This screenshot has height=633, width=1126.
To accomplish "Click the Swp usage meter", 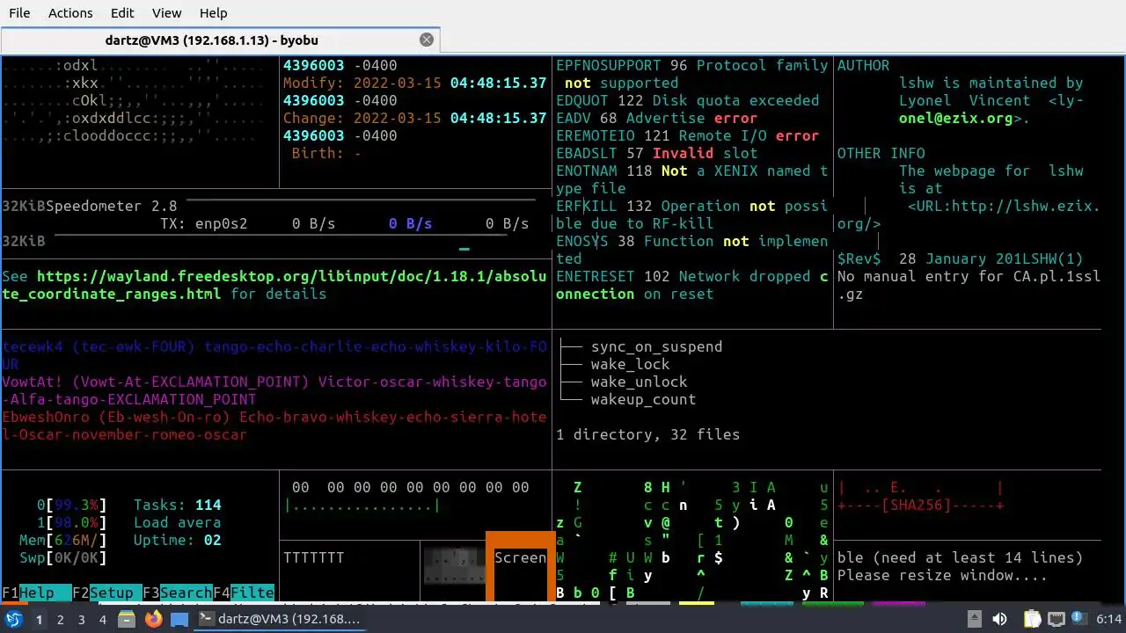I will 63,557.
